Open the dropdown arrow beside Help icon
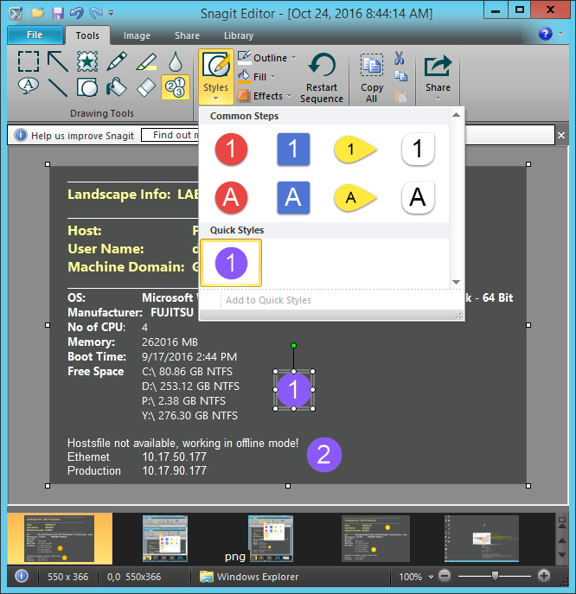The image size is (576, 594). coord(560,34)
